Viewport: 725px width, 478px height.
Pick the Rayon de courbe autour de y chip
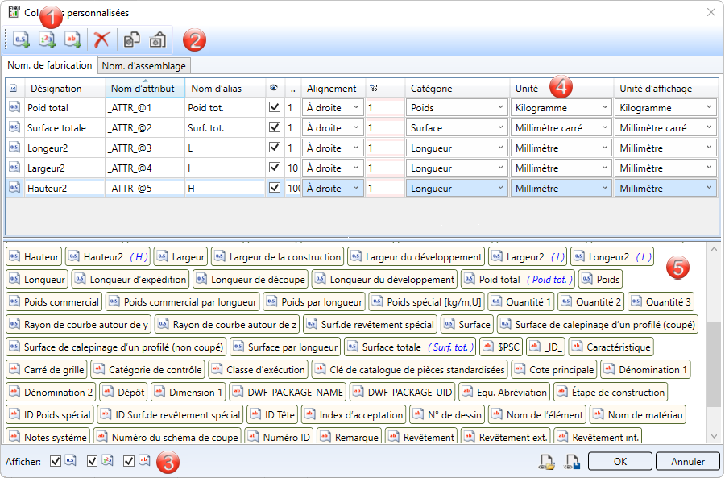pyautogui.click(x=79, y=325)
